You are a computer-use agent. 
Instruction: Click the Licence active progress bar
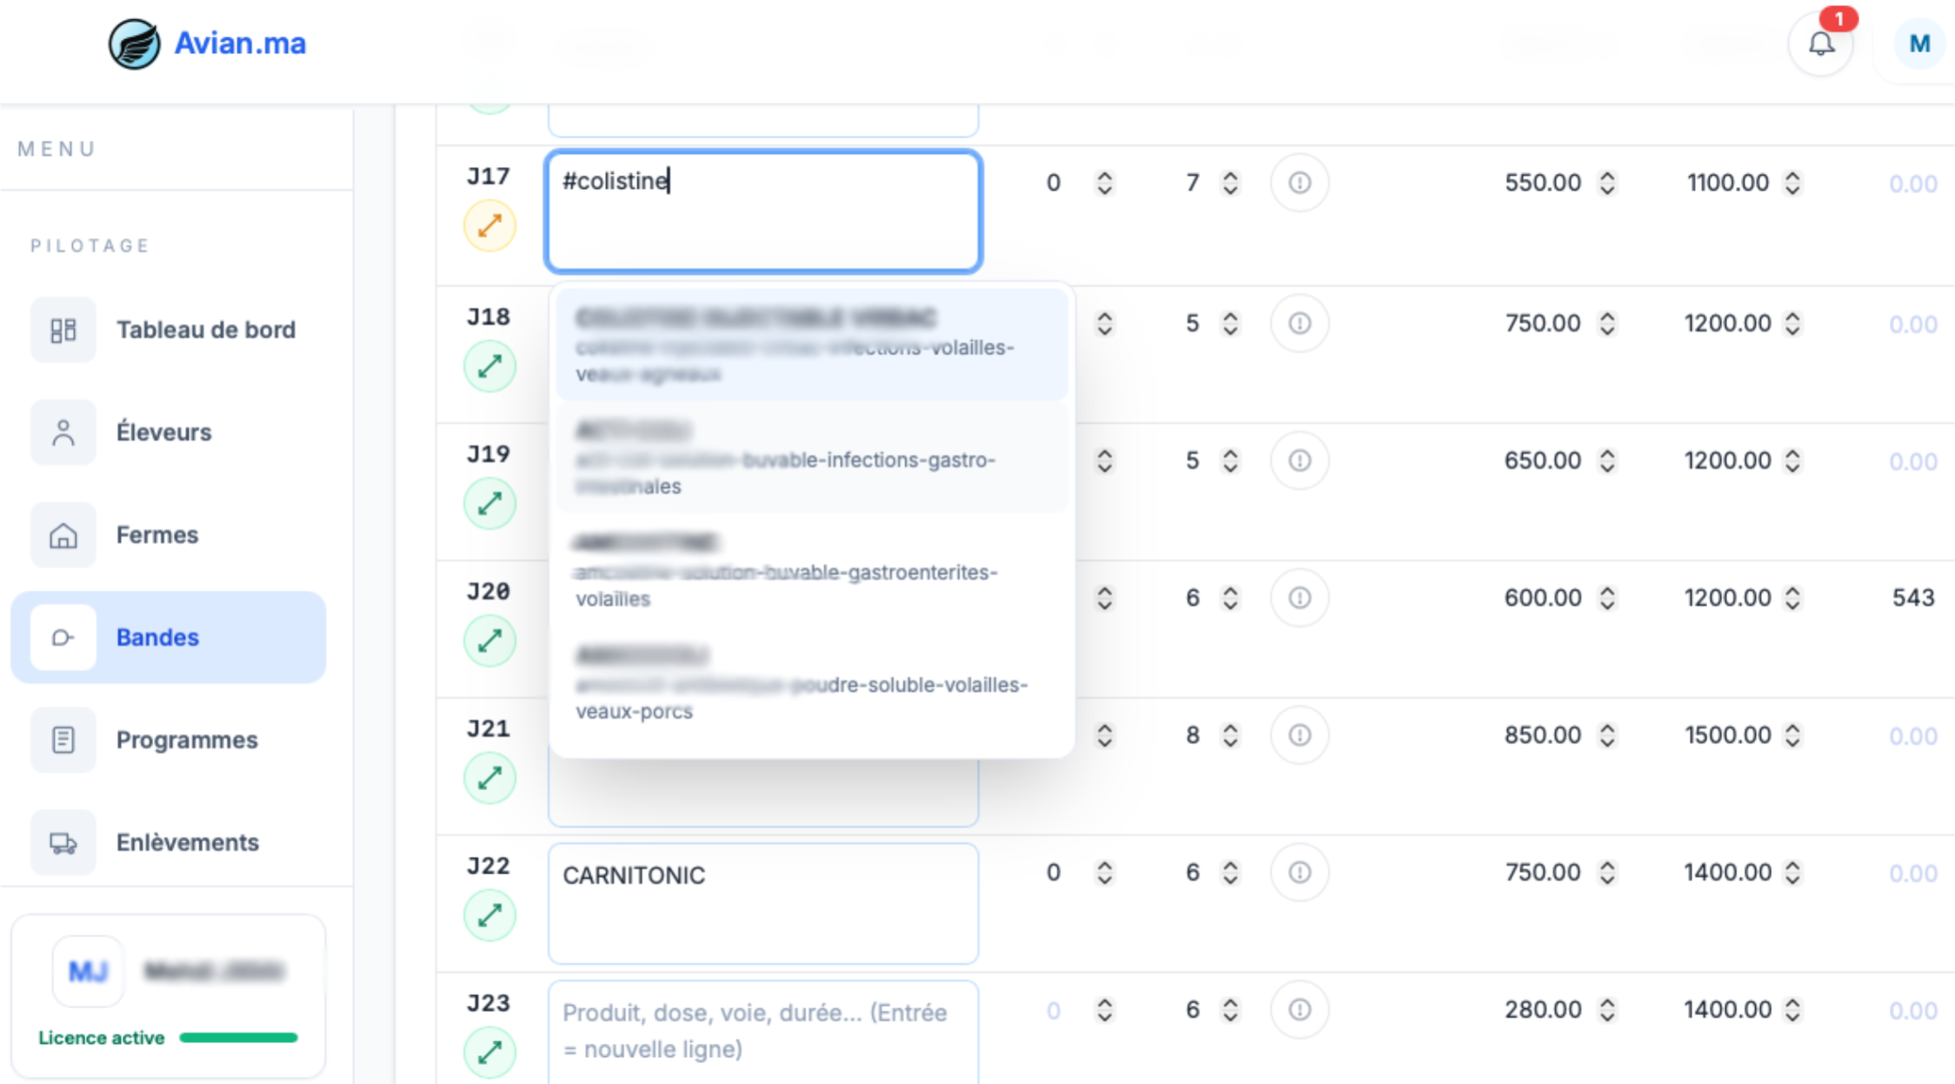[x=238, y=1037]
